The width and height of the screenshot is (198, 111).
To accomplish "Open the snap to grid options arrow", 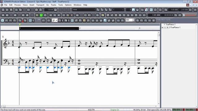I will pyautogui.click(x=33, y=20).
